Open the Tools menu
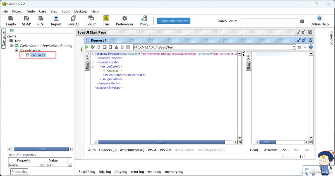Screen dimensions: 335x176 tap(66, 11)
